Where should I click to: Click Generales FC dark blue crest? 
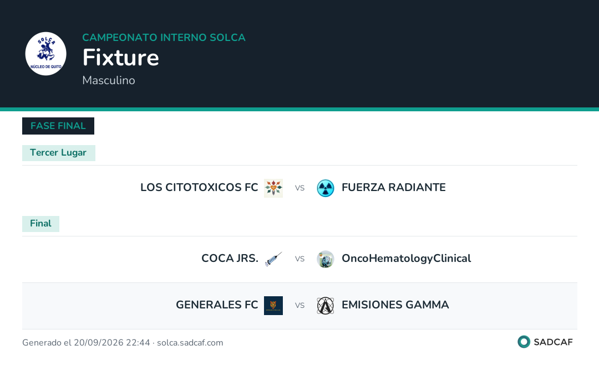click(273, 306)
